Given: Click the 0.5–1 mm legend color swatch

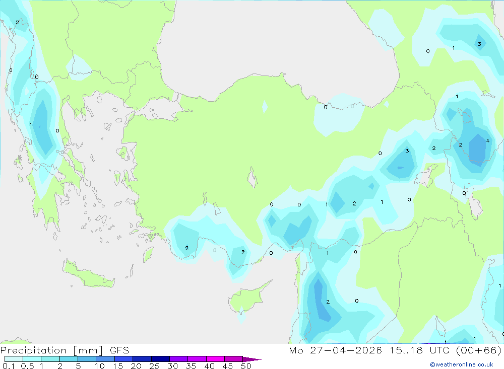Looking at the screenshot, I should click(32, 359).
